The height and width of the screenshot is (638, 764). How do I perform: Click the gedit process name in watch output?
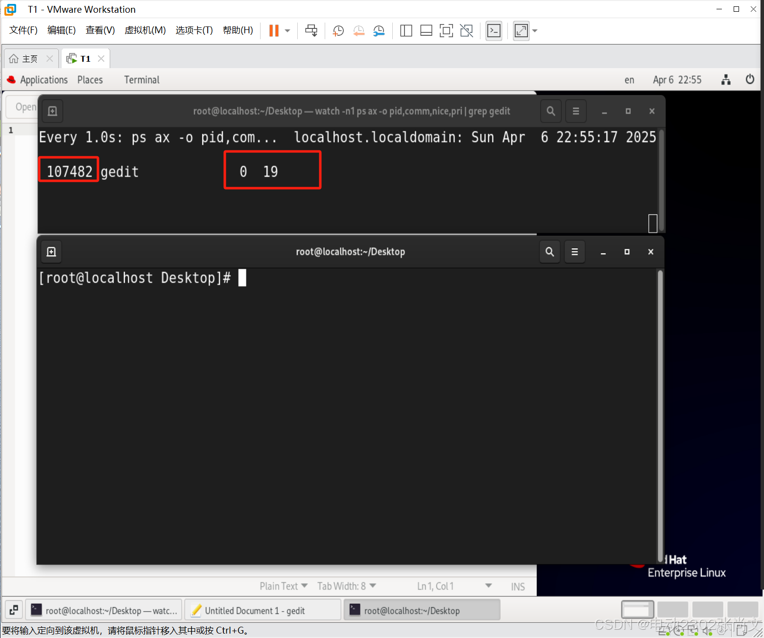pos(119,172)
